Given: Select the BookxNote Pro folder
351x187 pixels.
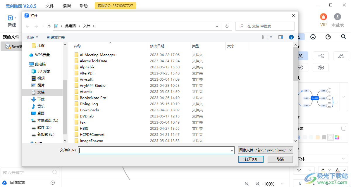Looking at the screenshot, I should (x=93, y=98).
